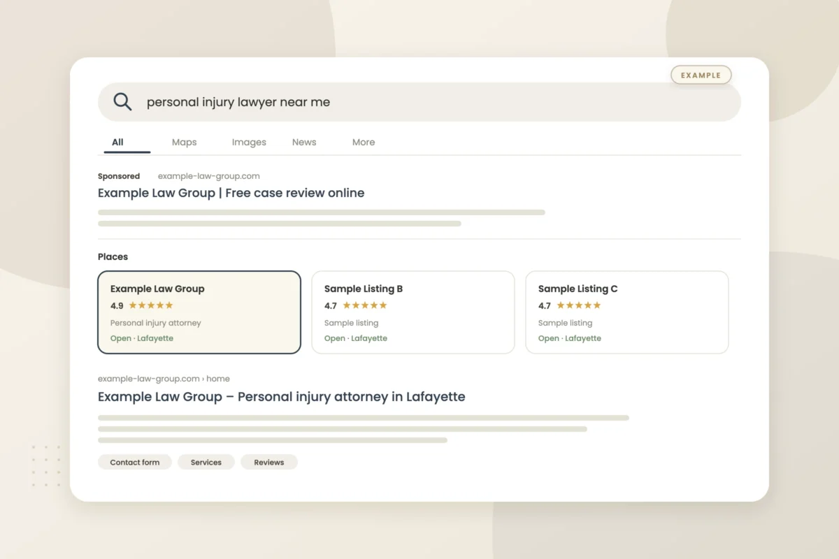Click the Services sitelink chip

206,462
